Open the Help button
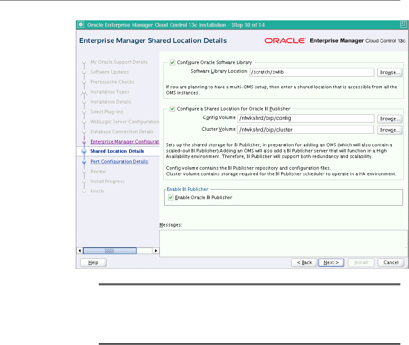Image resolution: width=409 pixels, height=345 pixels. (x=93, y=262)
